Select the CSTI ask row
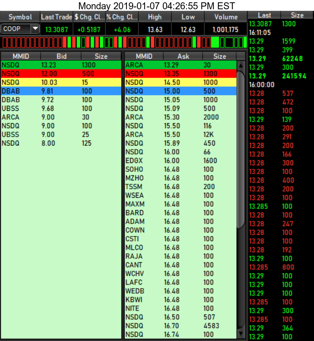This screenshot has width=314, height=341. pos(181,239)
